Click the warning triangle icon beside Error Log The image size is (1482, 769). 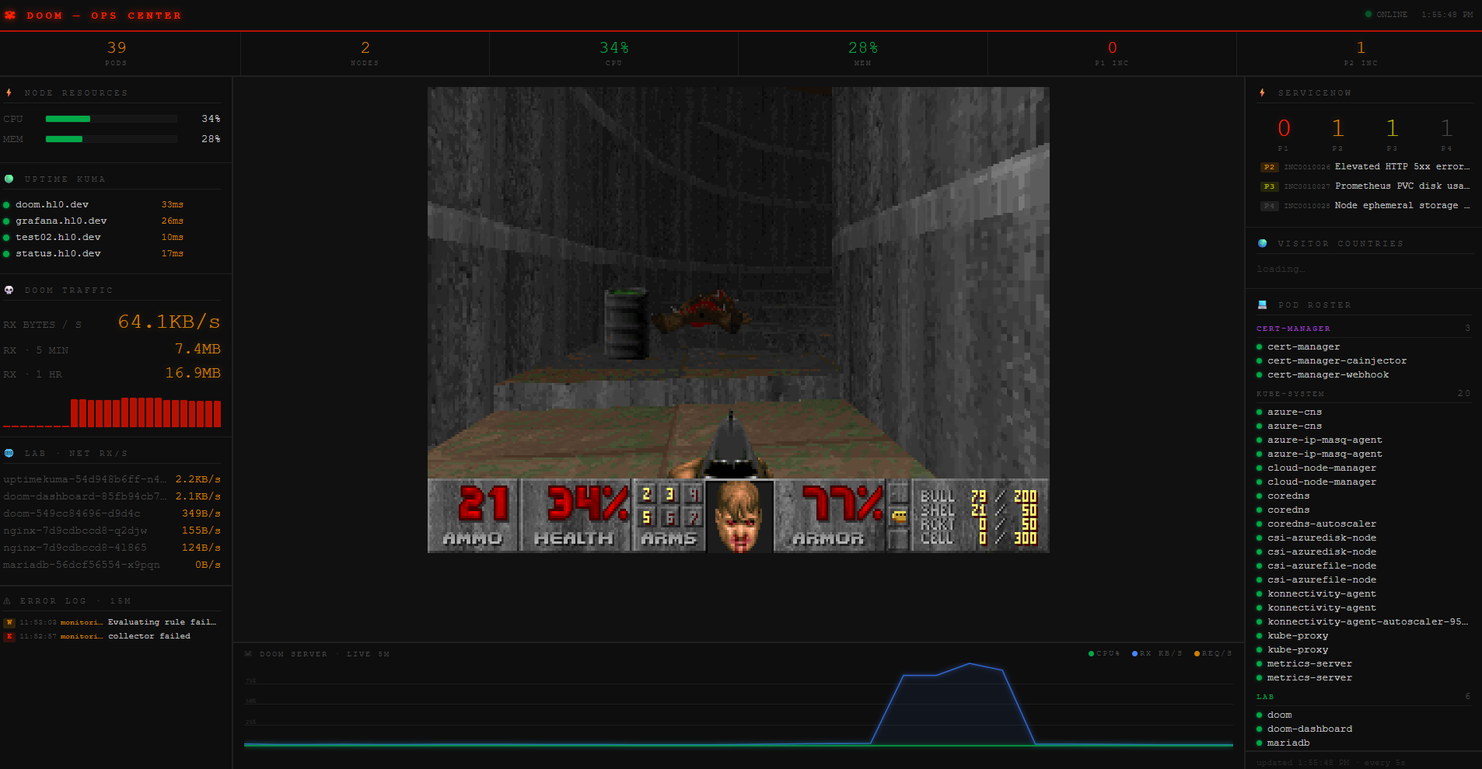point(7,600)
